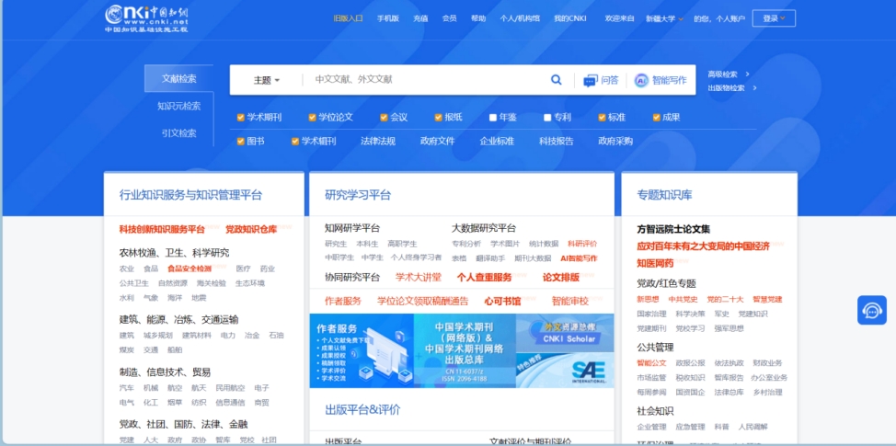The image size is (896, 446).
Task: Open 方智远院士论文集 link
Action: 673,229
